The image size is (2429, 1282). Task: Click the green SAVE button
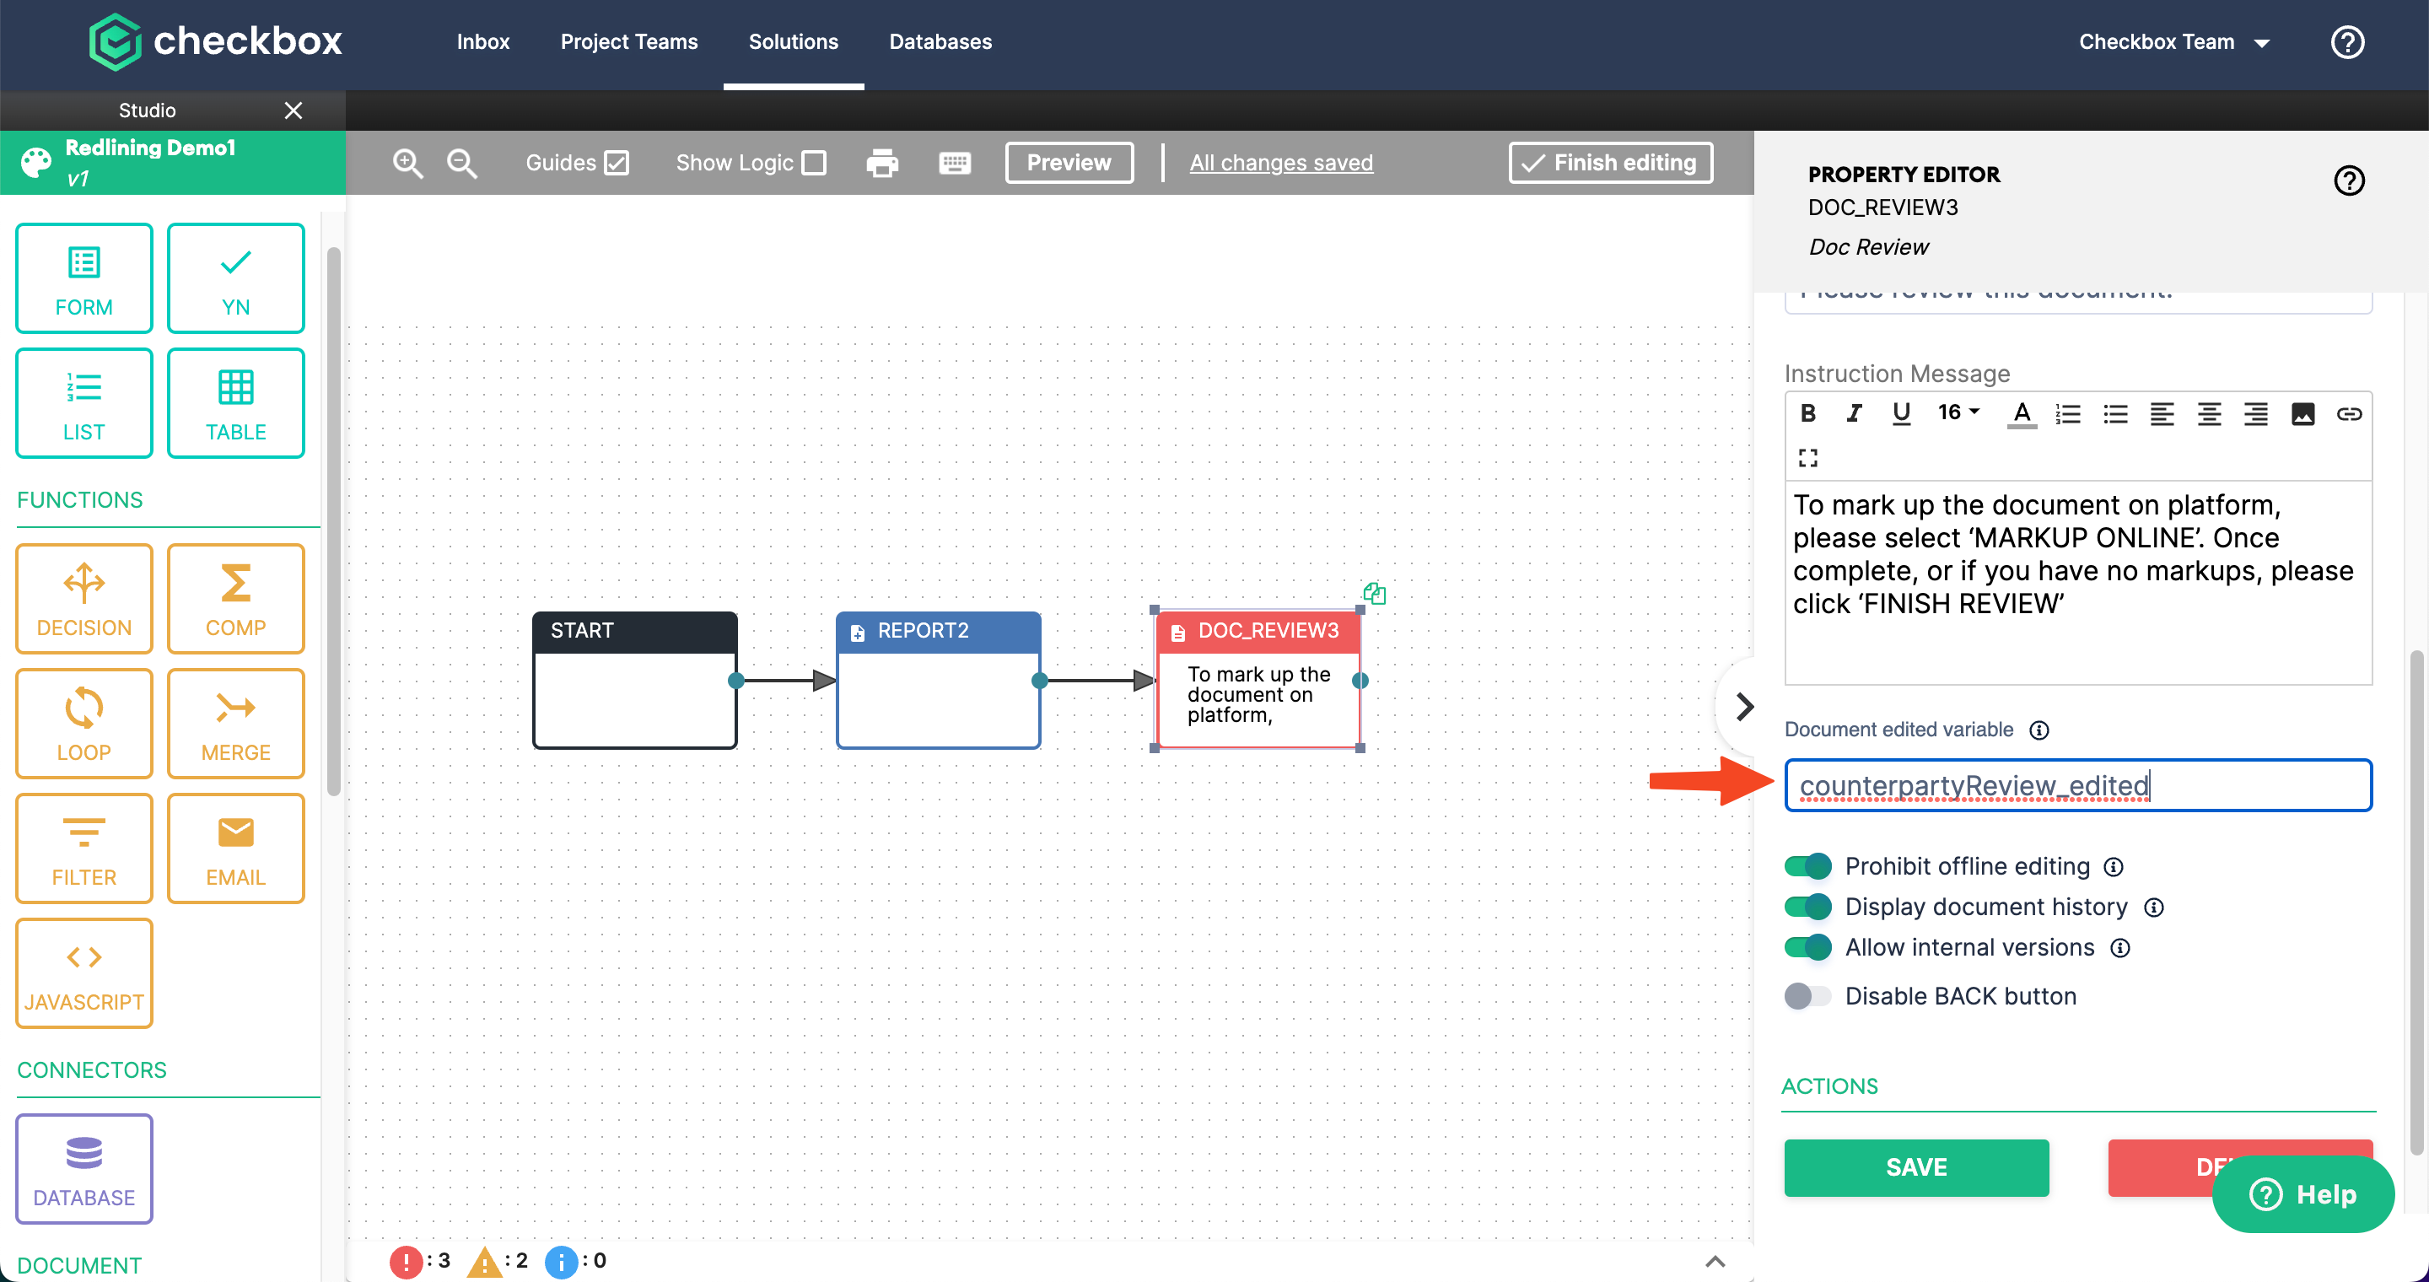pos(1916,1167)
